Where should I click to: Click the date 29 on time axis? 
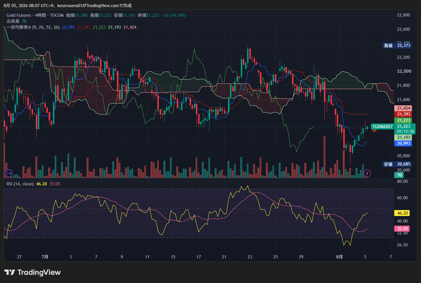(301, 257)
